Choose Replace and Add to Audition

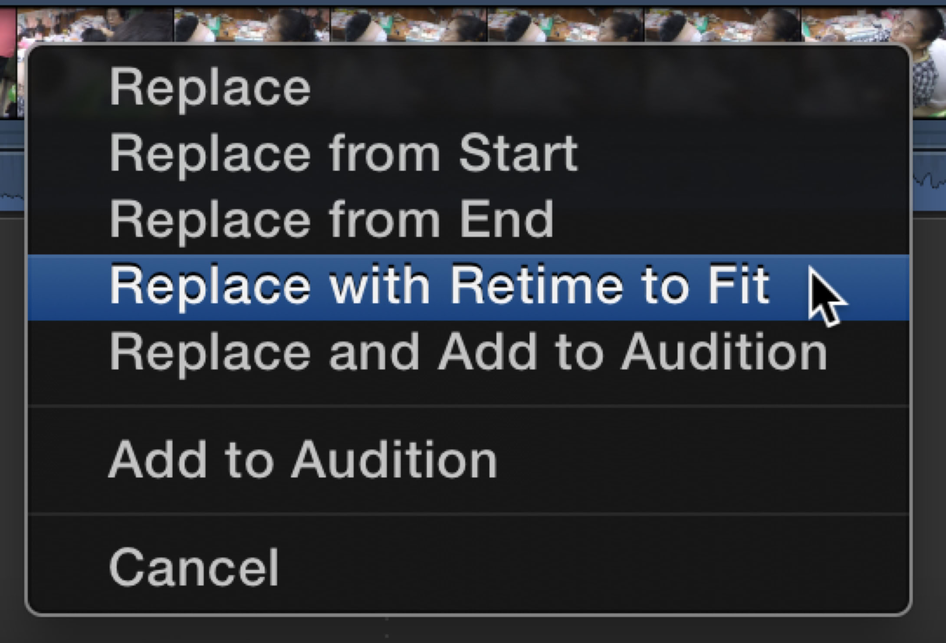click(x=468, y=353)
